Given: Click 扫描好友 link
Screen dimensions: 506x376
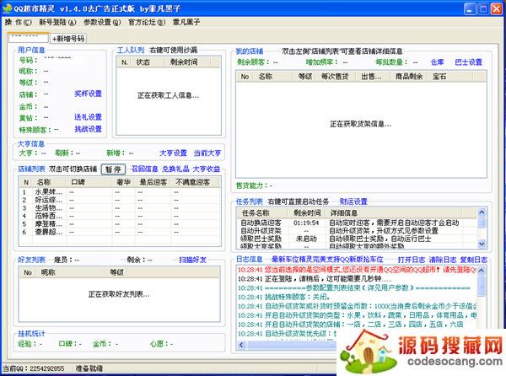Looking at the screenshot, I should click(x=192, y=260).
